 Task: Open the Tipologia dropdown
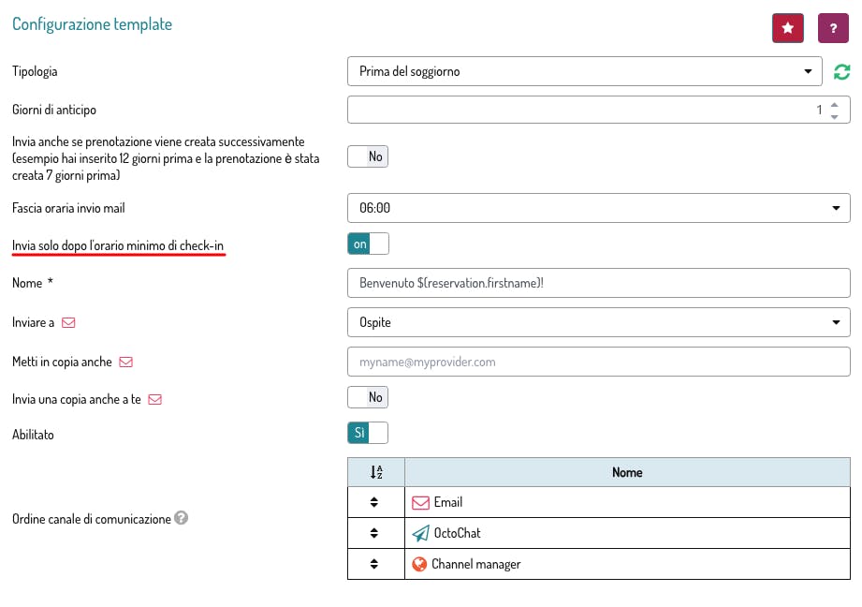[585, 72]
